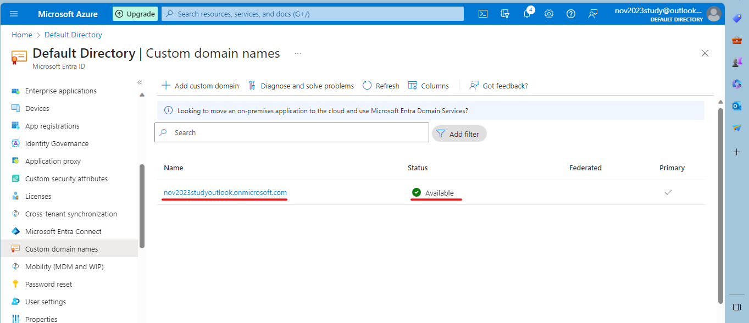This screenshot has height=323, width=749.
Task: Refresh the domain list
Action: coord(381,86)
